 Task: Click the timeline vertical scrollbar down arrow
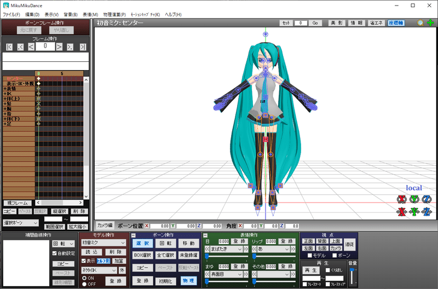[86, 196]
